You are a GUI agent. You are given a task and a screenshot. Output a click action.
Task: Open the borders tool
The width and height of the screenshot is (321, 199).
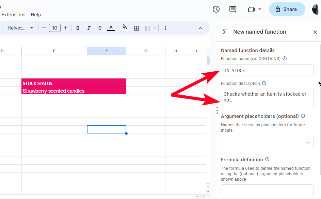click(137, 28)
